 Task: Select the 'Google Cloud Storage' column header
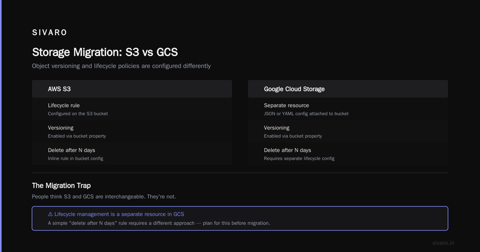point(348,89)
